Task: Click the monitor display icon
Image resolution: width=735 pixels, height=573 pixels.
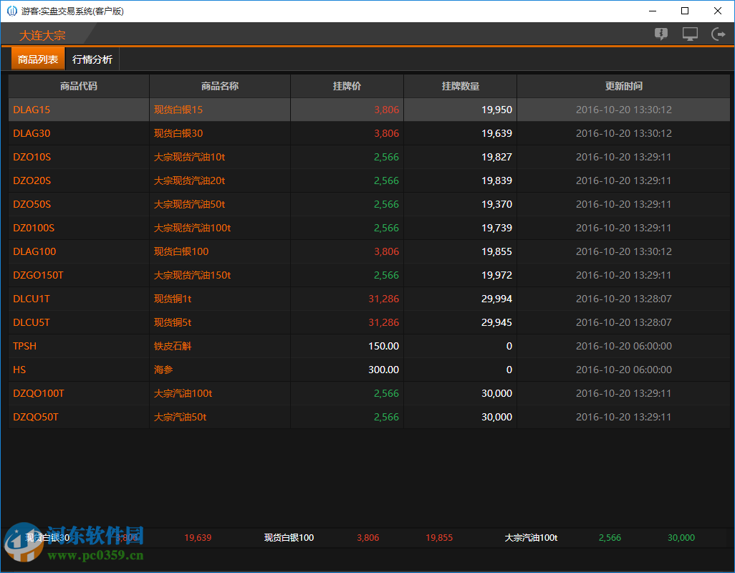Action: [x=690, y=34]
